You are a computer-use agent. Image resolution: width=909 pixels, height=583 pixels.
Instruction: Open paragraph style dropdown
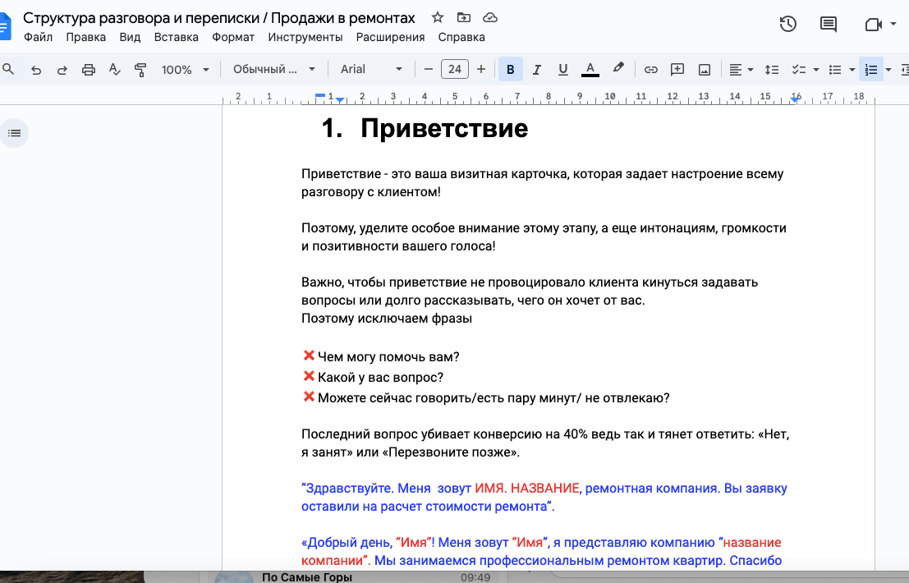[274, 70]
